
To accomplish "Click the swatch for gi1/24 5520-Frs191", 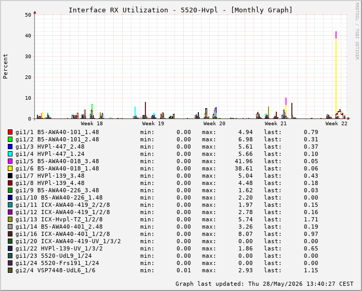I will tap(10, 263).
